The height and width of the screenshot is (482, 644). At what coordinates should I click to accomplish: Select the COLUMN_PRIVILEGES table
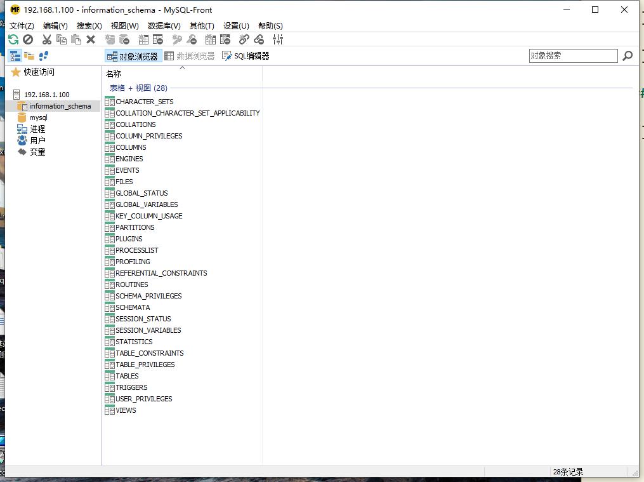click(148, 136)
